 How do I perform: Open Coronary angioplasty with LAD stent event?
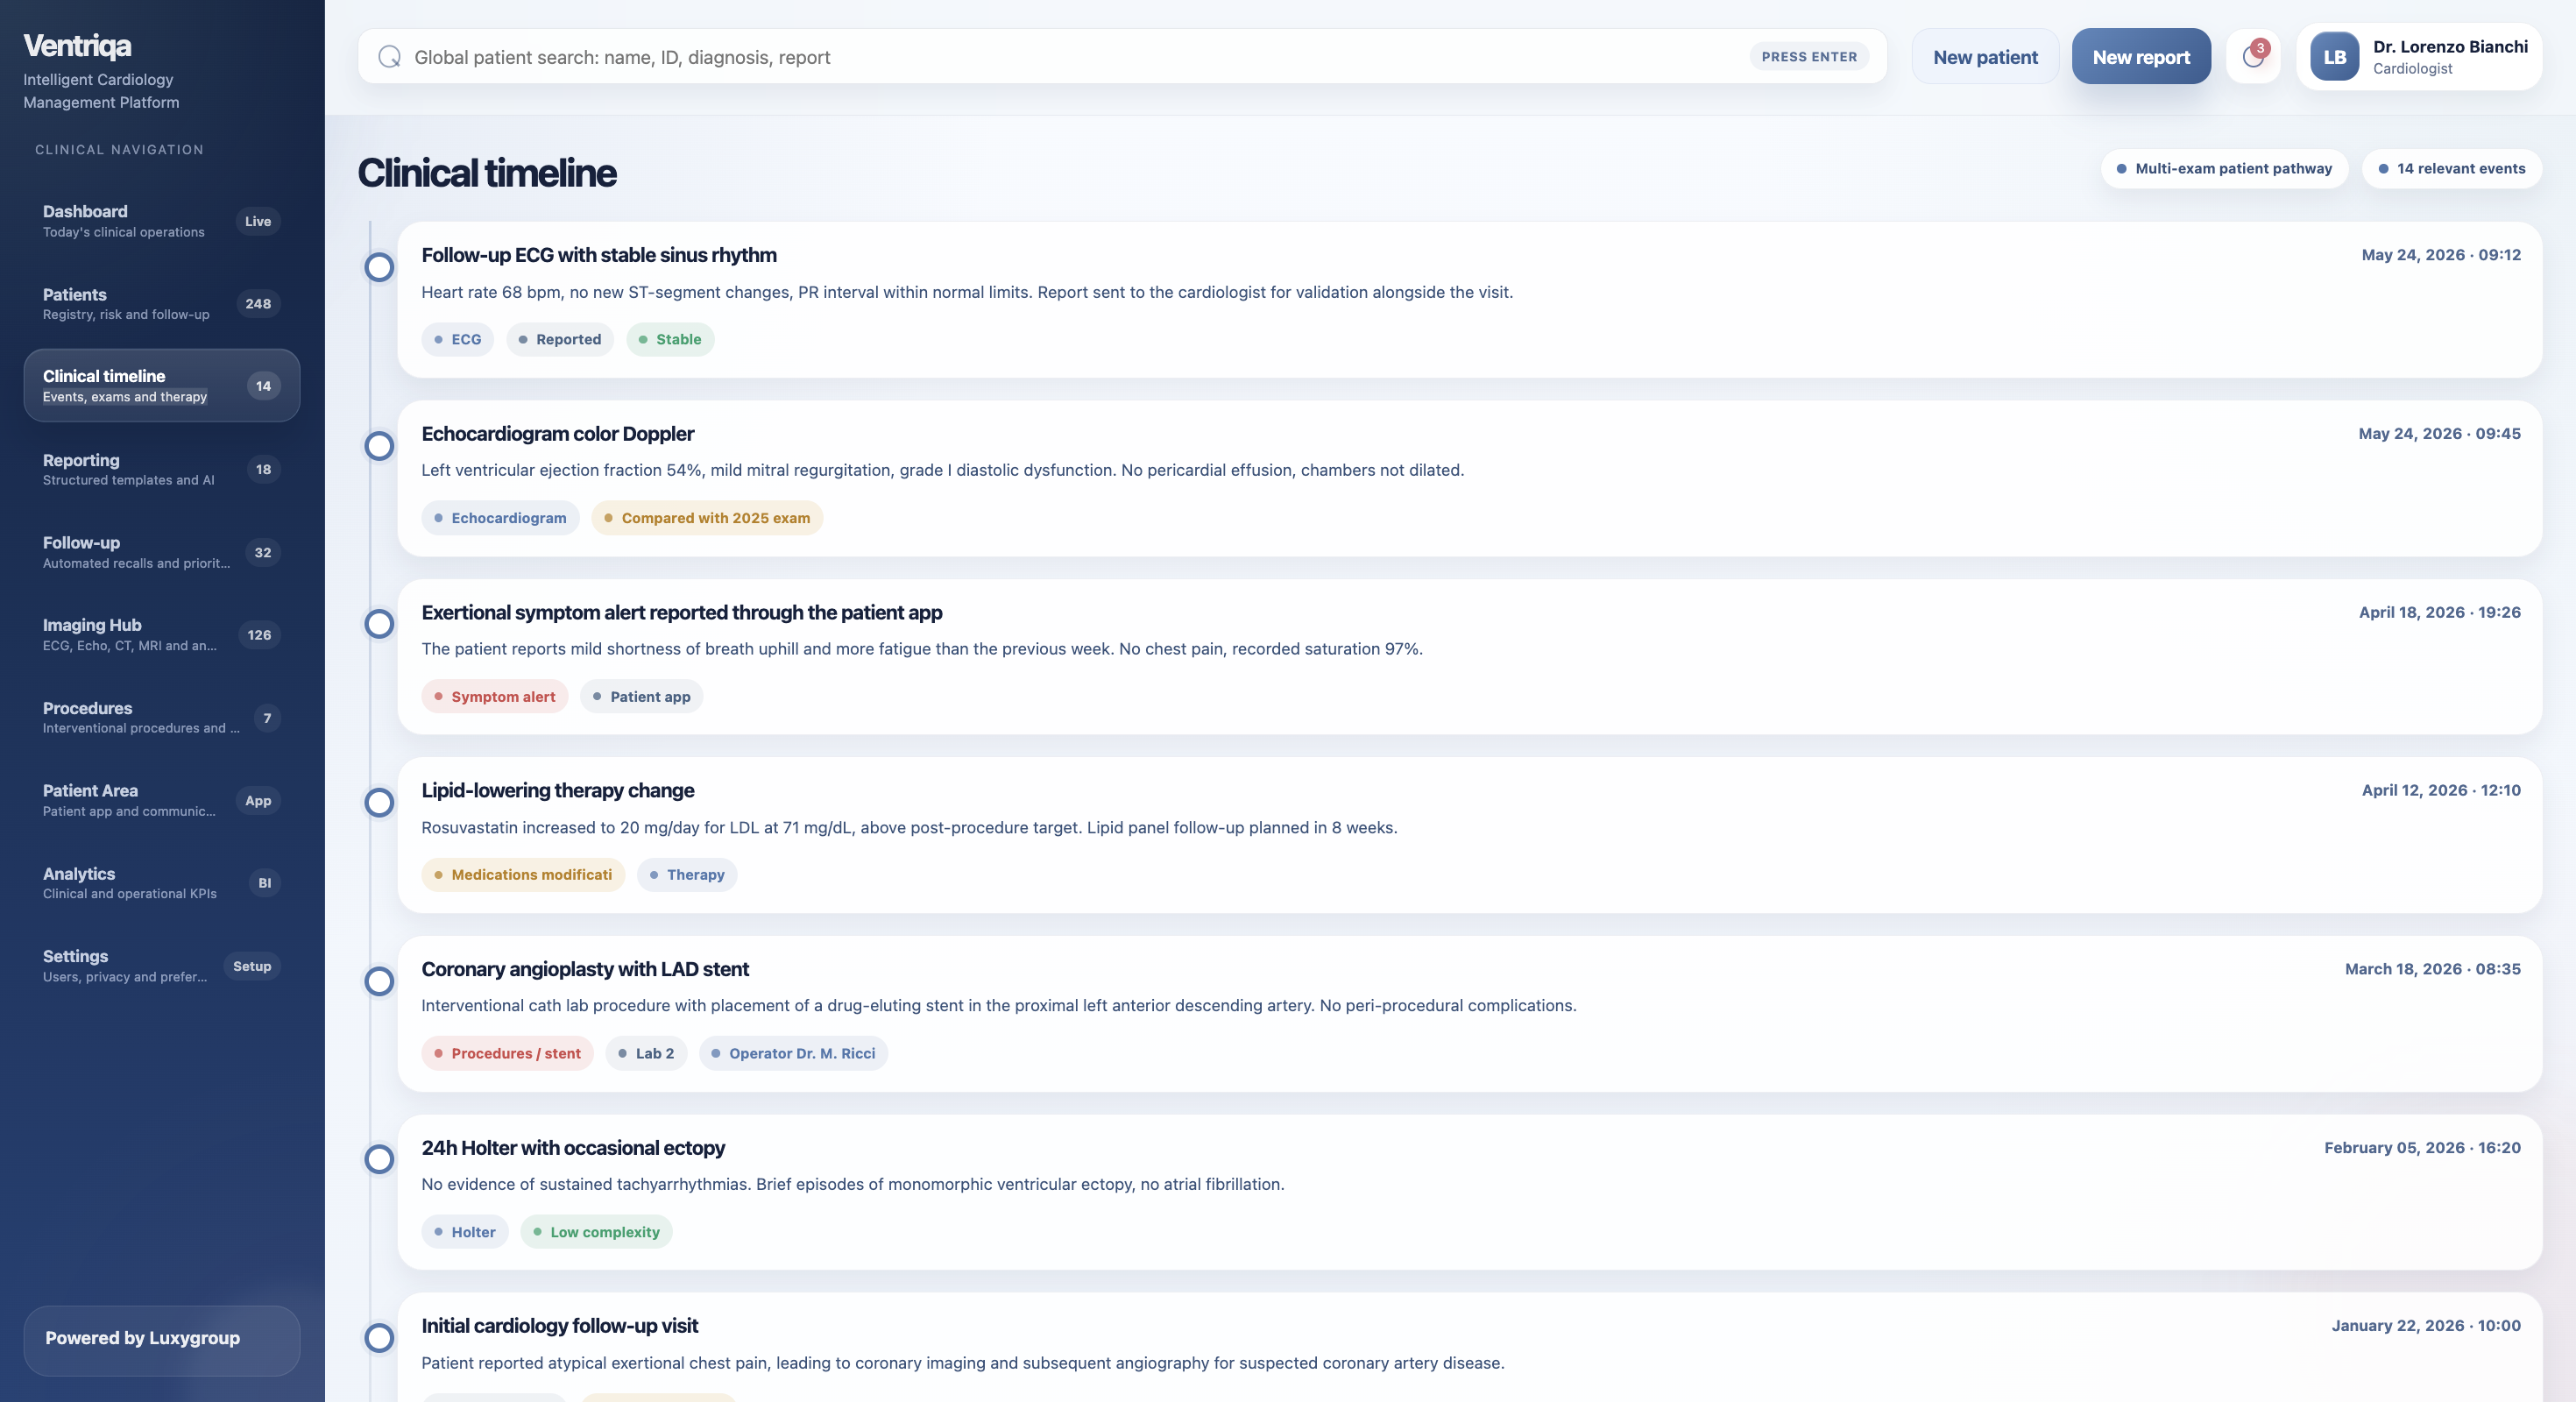tap(585, 969)
